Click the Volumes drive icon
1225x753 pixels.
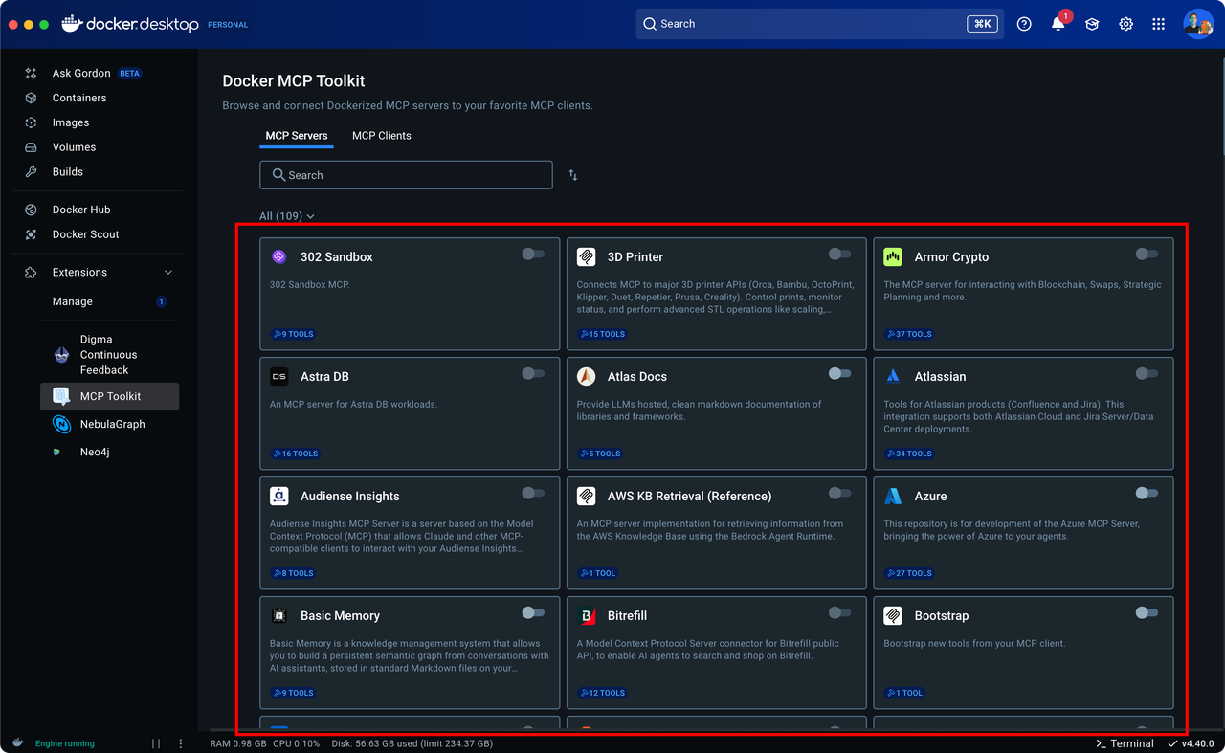coord(31,147)
